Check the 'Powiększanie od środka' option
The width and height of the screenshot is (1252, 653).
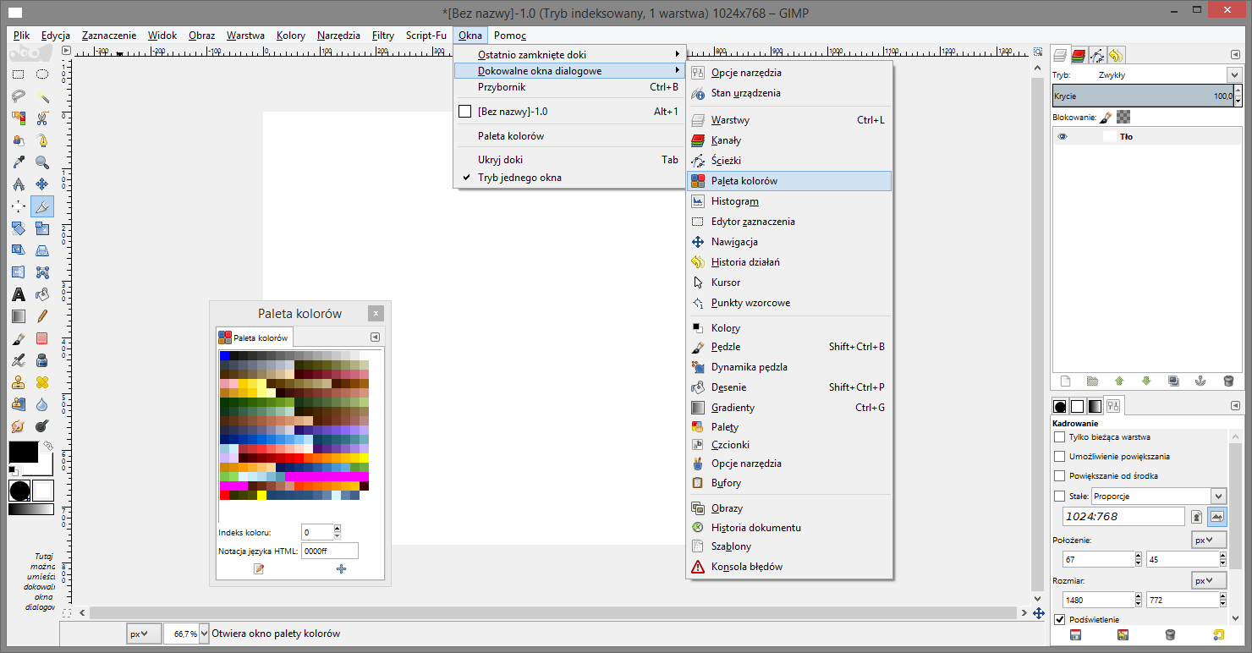1060,476
